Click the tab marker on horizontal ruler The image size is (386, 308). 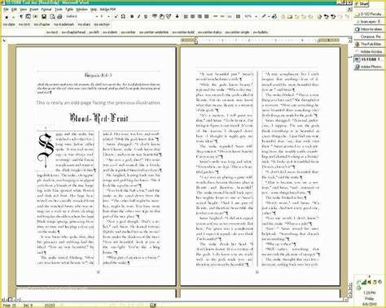3,40
